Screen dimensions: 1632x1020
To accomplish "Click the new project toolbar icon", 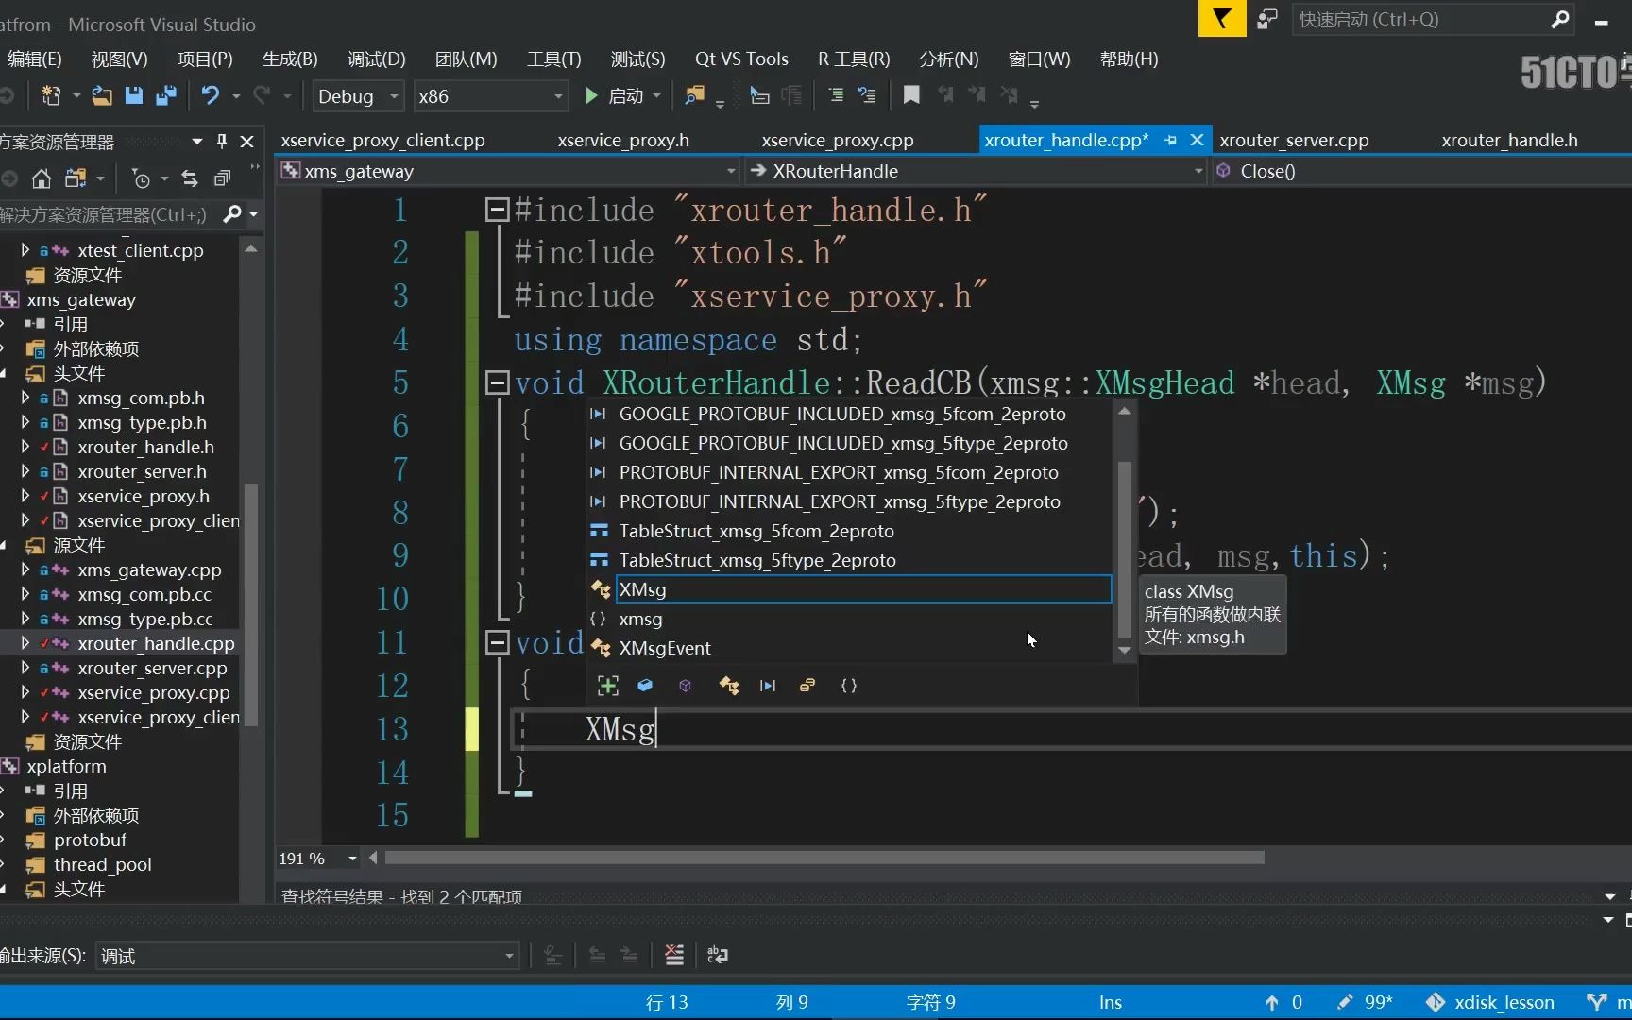I will (x=51, y=95).
